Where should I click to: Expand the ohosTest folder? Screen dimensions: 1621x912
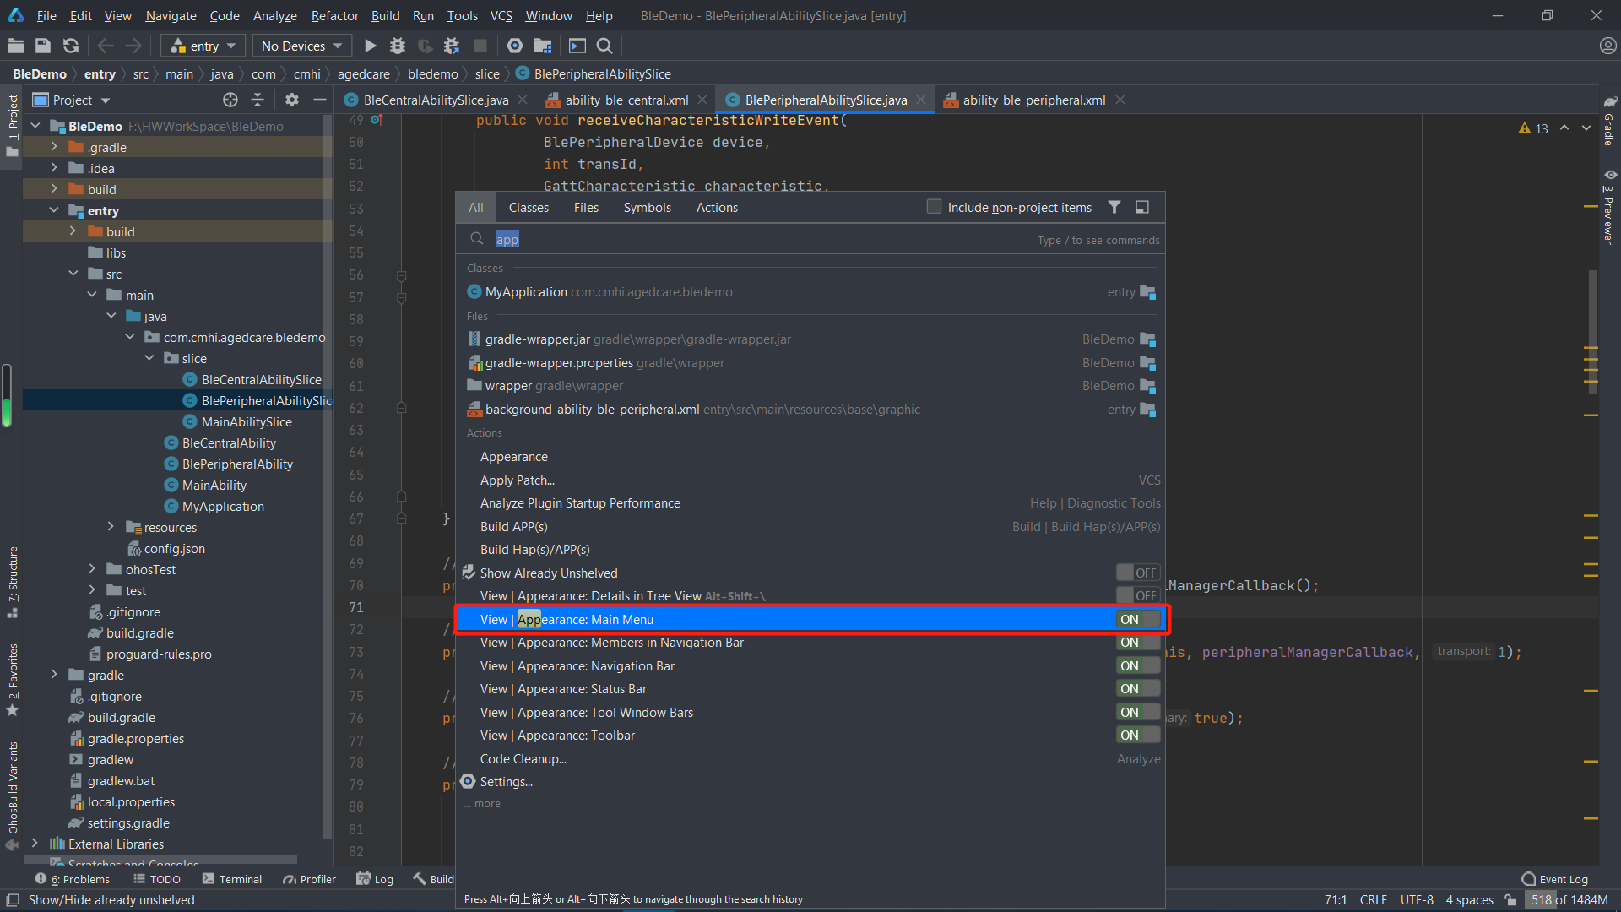pos(92,569)
